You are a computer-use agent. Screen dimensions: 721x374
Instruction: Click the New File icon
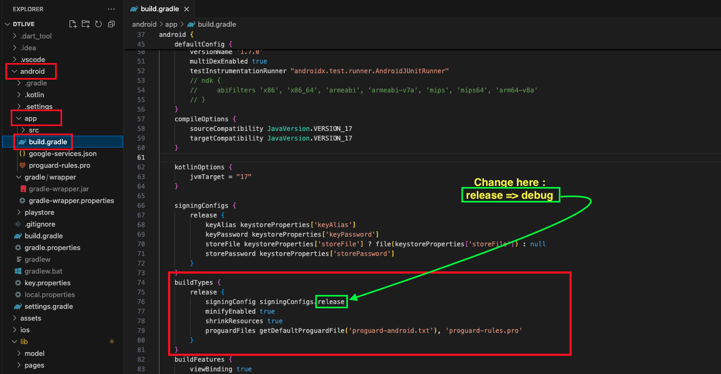pyautogui.click(x=73, y=24)
